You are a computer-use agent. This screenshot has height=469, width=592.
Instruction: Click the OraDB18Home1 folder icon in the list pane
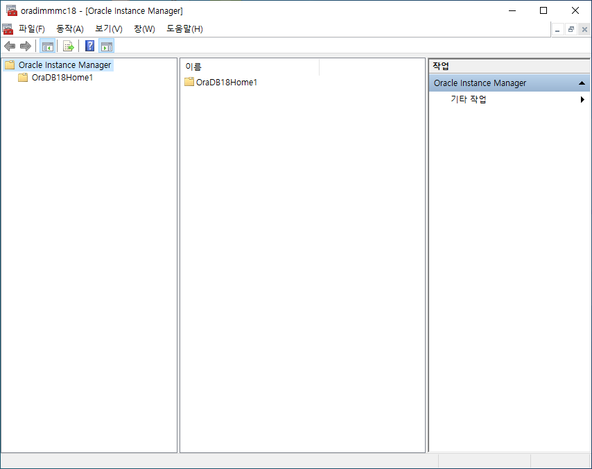pos(189,82)
